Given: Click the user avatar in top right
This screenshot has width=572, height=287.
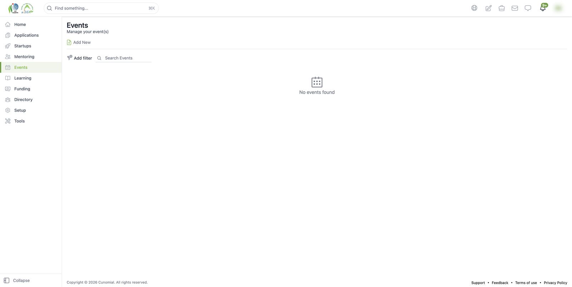Looking at the screenshot, I should point(558,8).
